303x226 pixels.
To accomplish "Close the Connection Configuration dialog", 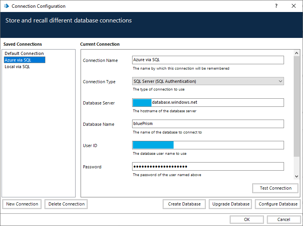I will point(294,6).
